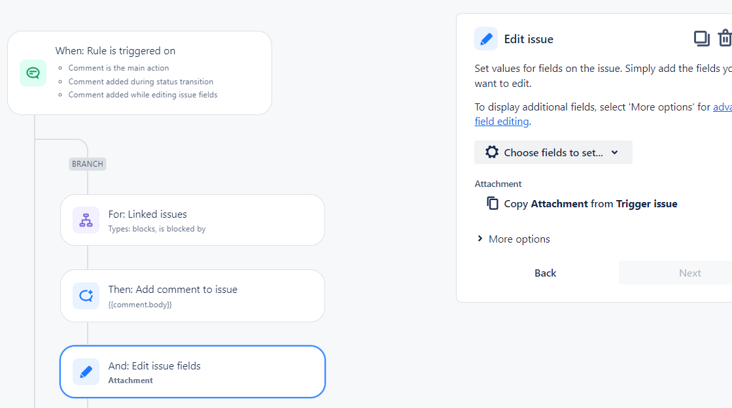Screen dimensions: 732x408
Task: Click the purple linked issues branch icon
Action: click(86, 220)
